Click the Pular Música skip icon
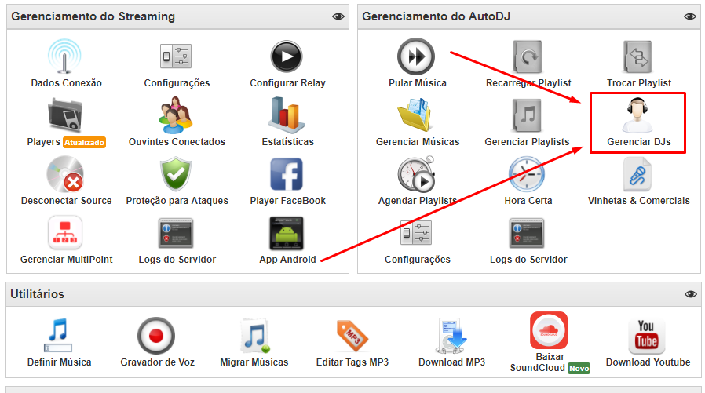Image resolution: width=705 pixels, height=393 pixels. pos(417,56)
